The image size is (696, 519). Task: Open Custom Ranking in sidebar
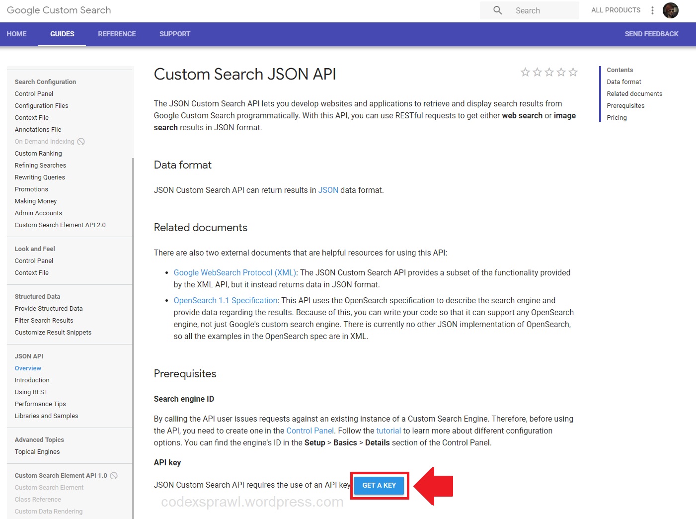point(38,154)
